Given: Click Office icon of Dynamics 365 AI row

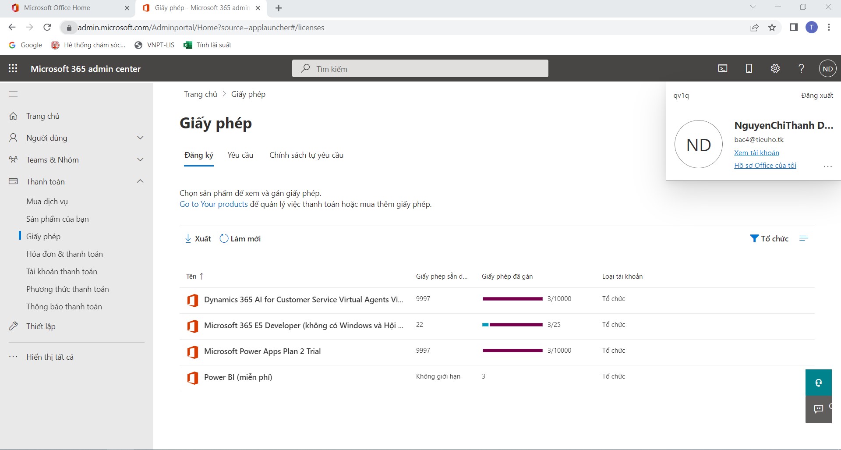Looking at the screenshot, I should coord(192,300).
